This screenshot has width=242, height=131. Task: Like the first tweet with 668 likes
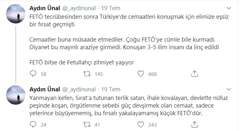141,74
